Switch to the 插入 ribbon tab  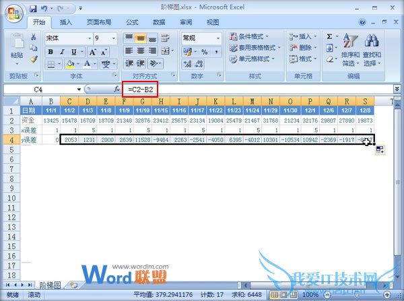(66, 22)
